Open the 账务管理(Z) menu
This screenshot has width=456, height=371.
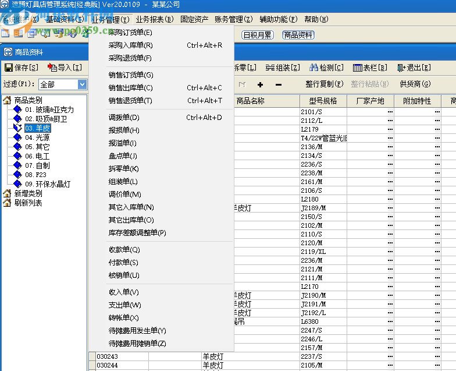pyautogui.click(x=234, y=19)
